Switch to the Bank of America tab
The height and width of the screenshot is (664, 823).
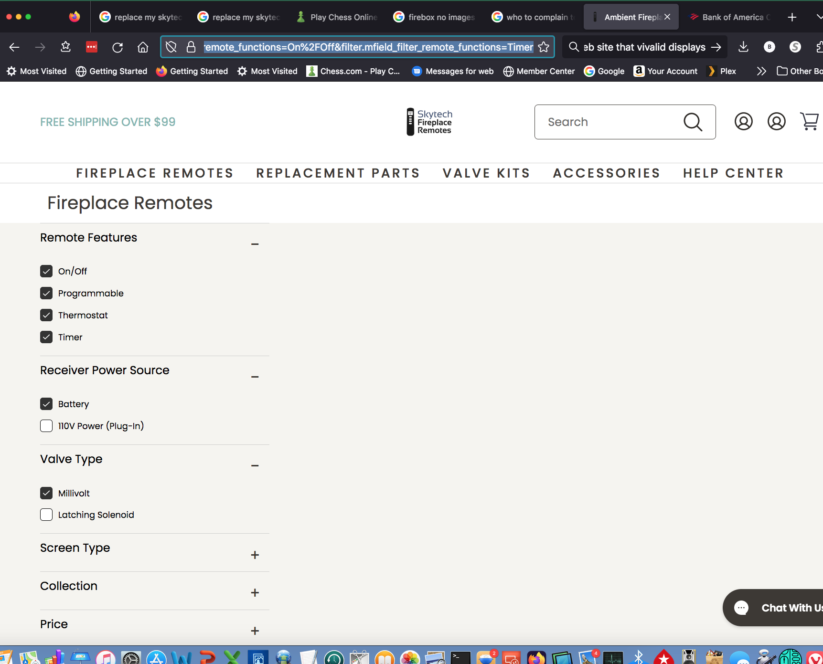tap(730, 17)
